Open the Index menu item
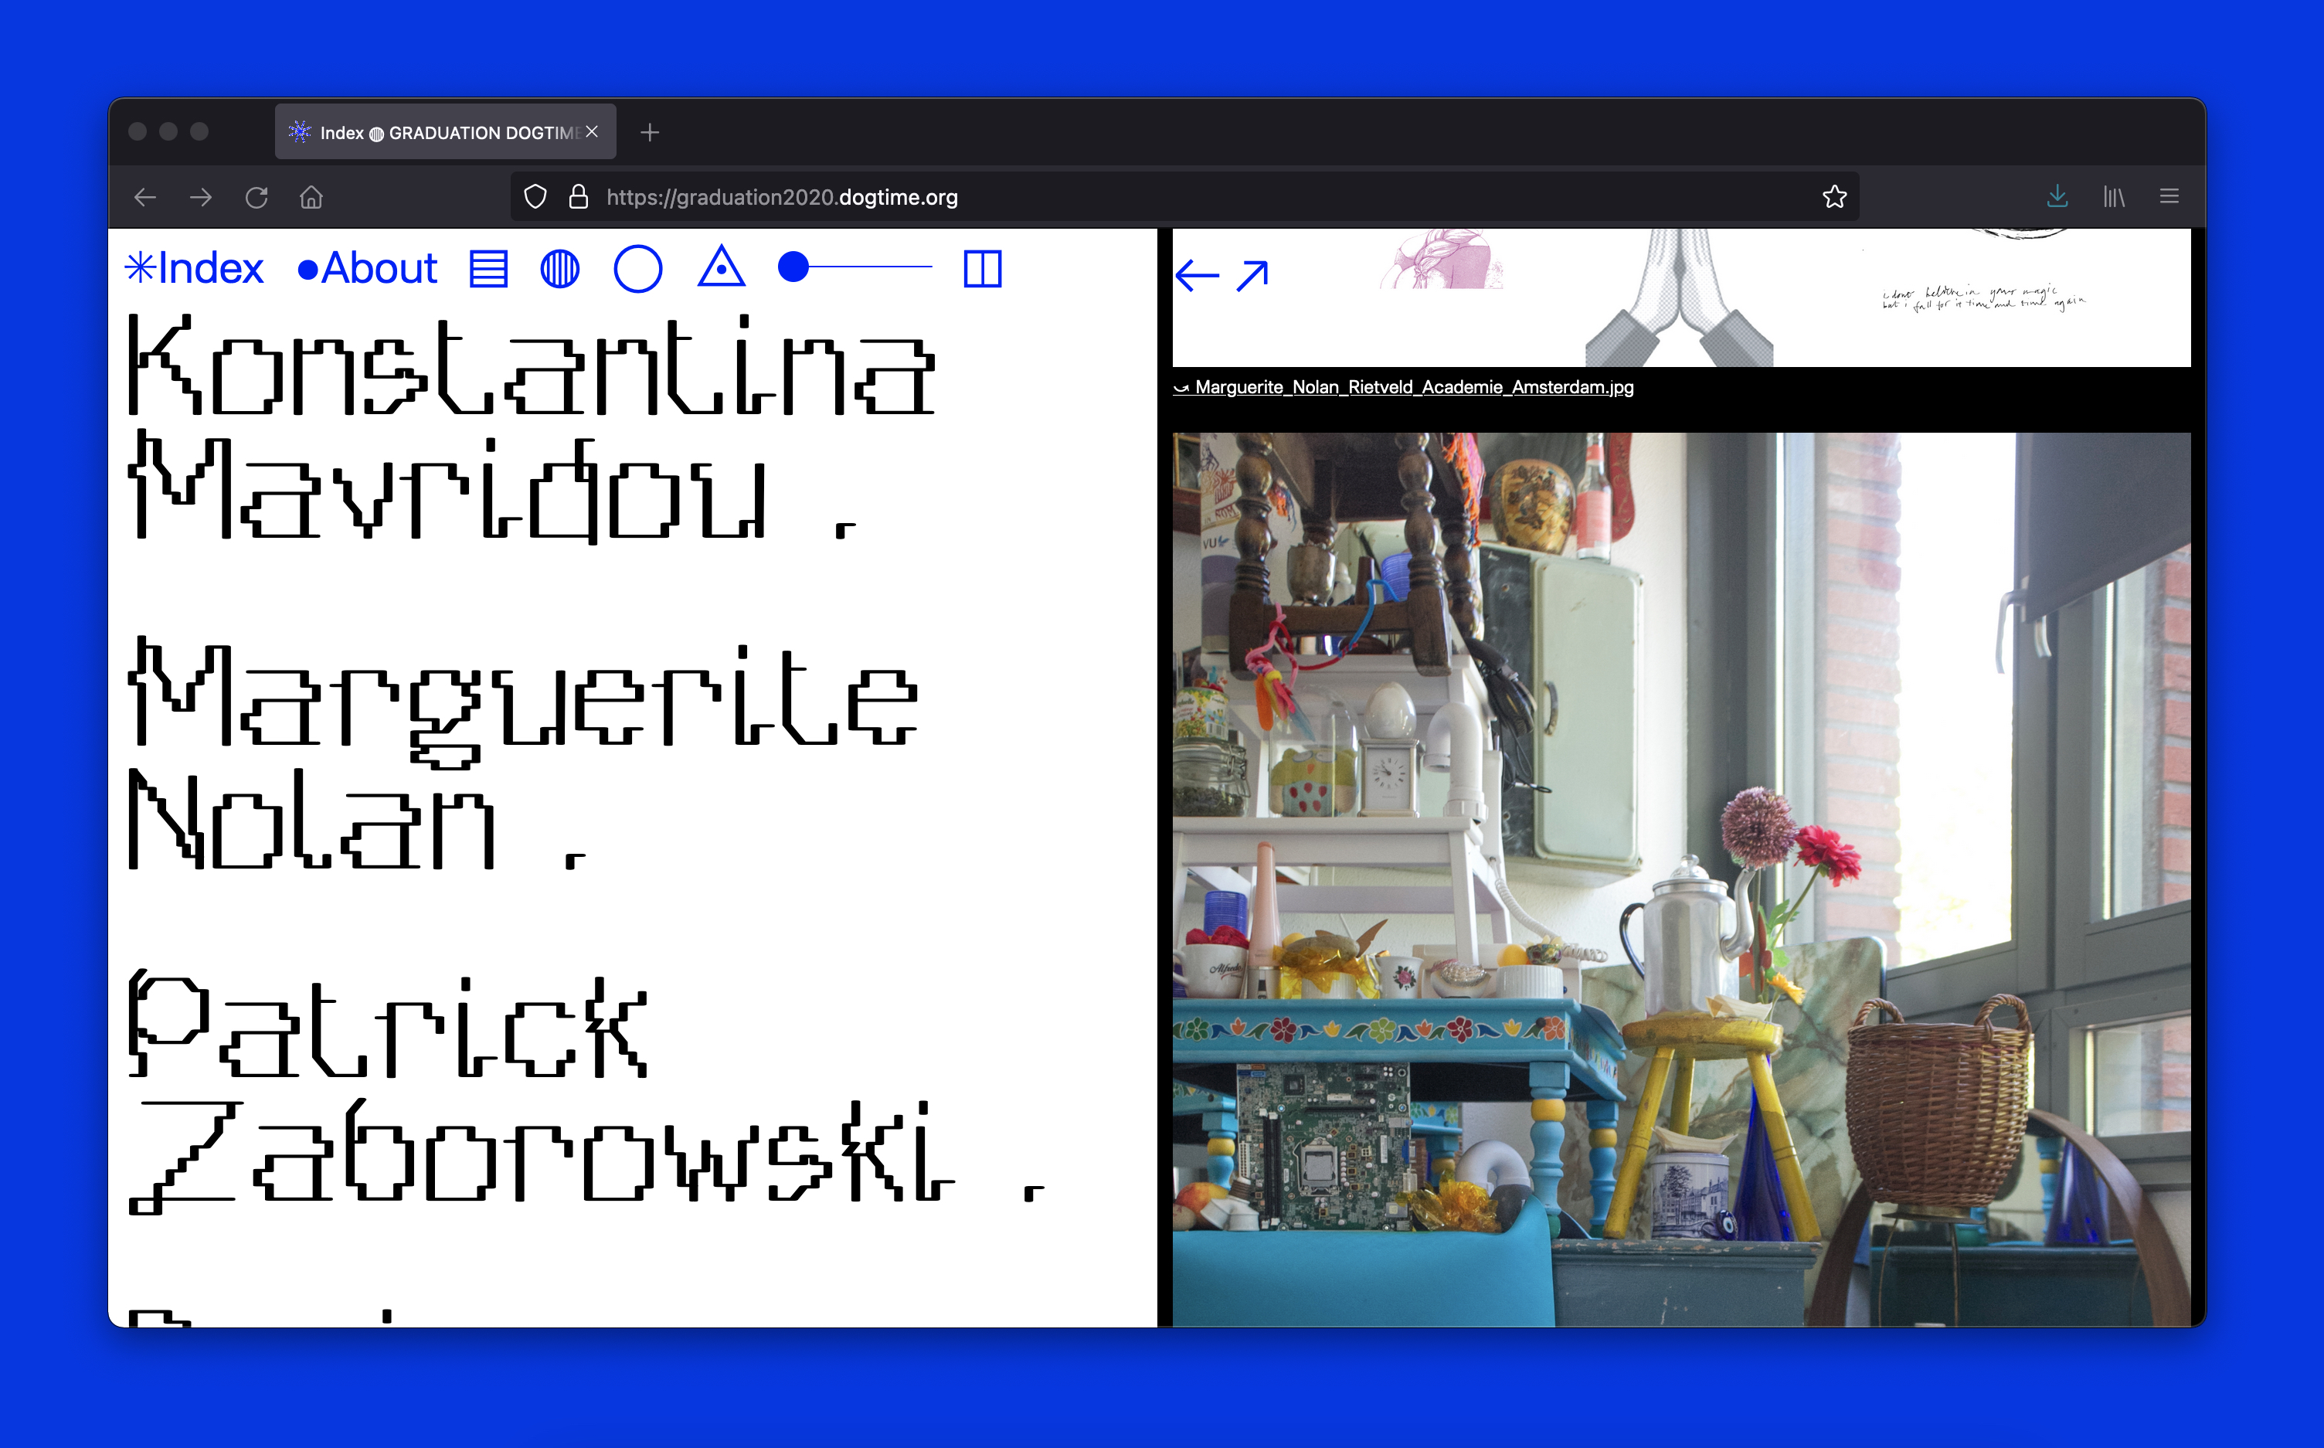The width and height of the screenshot is (2324, 1448). click(x=195, y=269)
